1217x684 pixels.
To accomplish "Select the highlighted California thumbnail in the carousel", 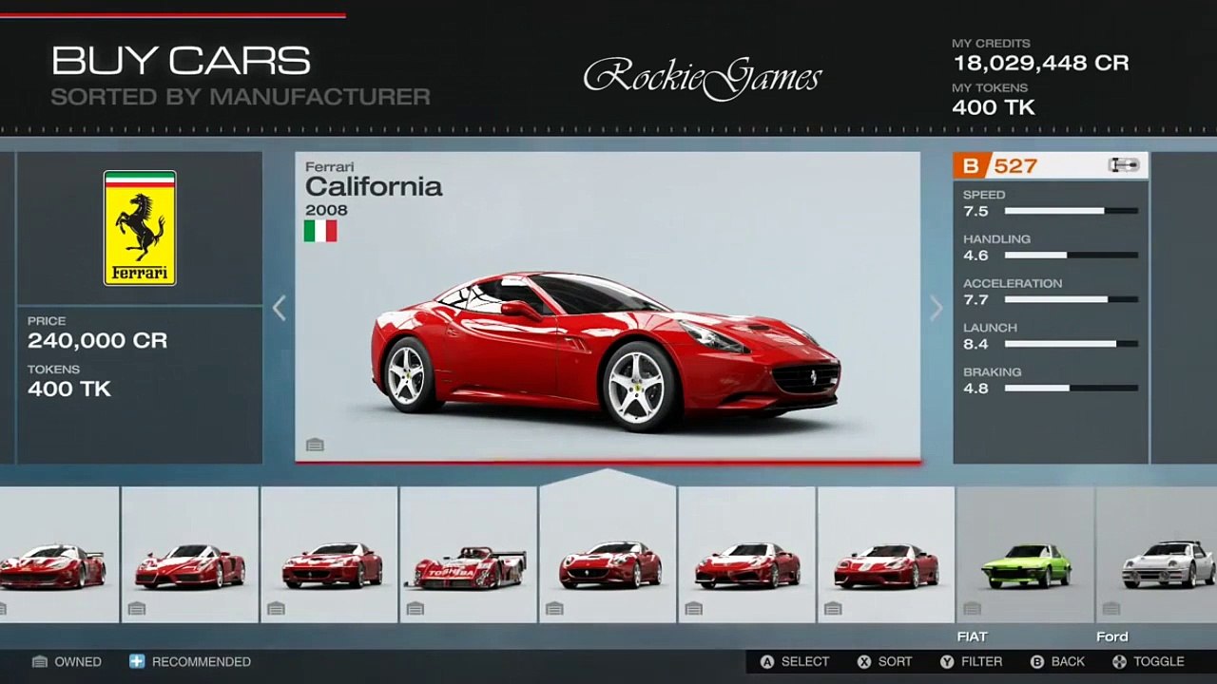I will 608,555.
